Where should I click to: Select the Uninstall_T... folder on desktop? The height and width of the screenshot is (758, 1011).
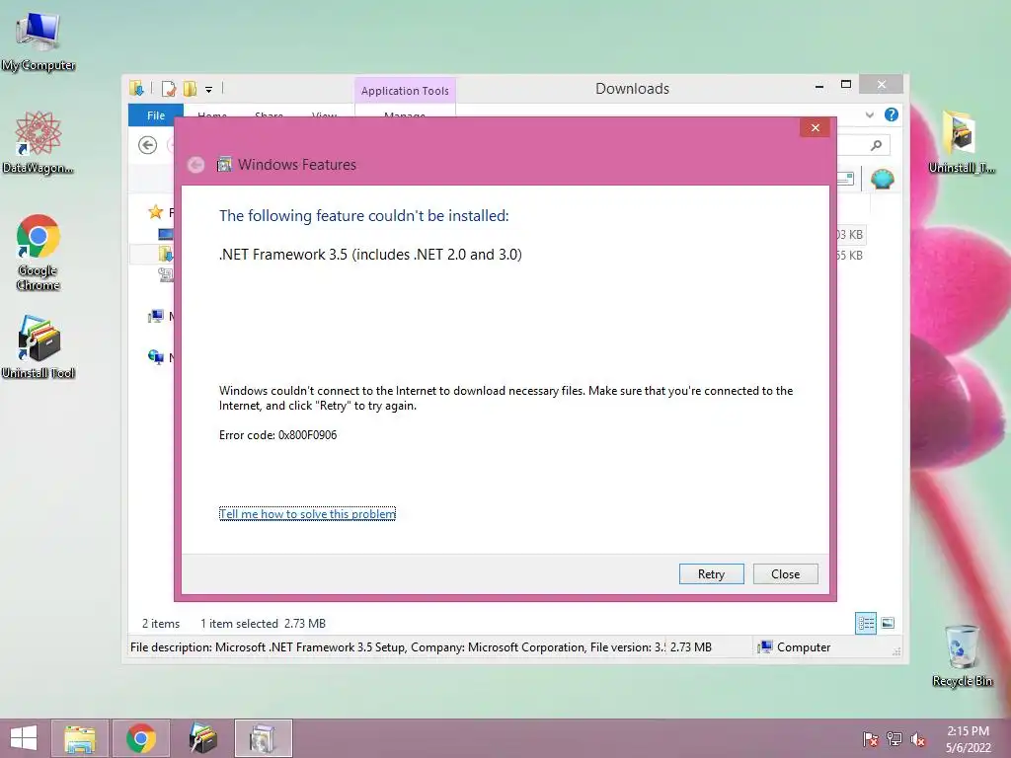962,142
